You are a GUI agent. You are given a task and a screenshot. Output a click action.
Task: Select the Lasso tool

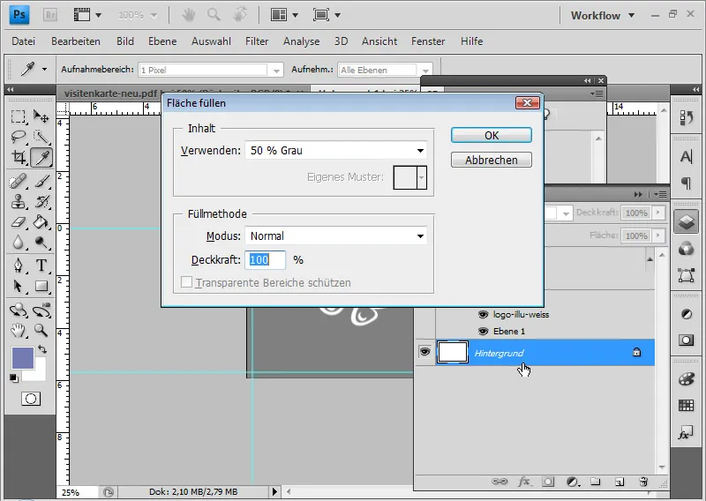pyautogui.click(x=18, y=137)
